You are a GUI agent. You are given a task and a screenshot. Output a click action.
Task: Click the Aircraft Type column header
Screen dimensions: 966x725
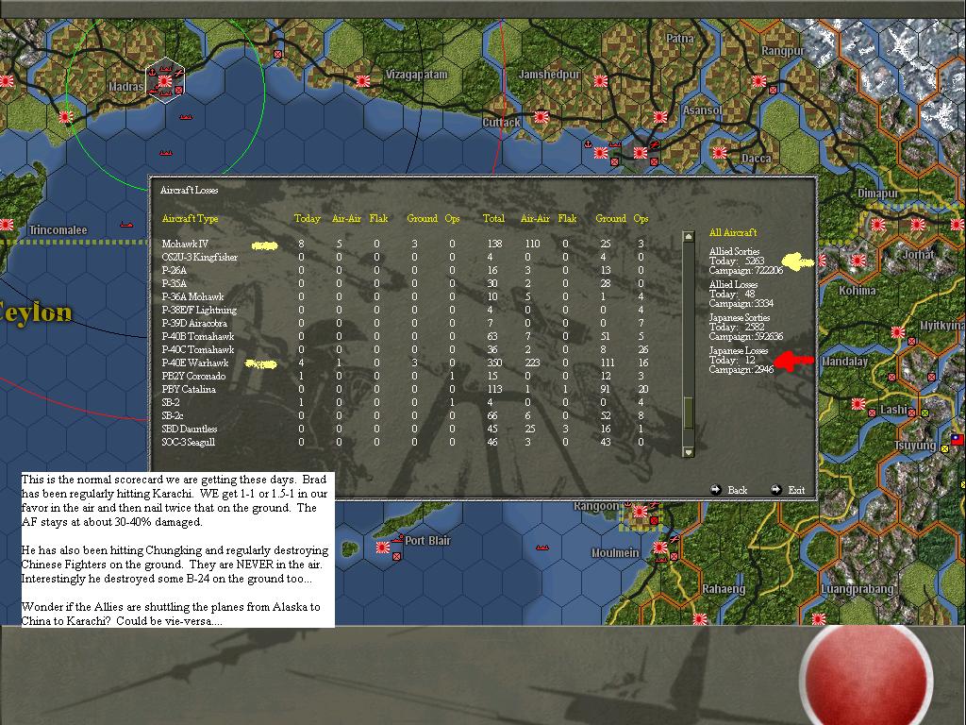tap(190, 218)
